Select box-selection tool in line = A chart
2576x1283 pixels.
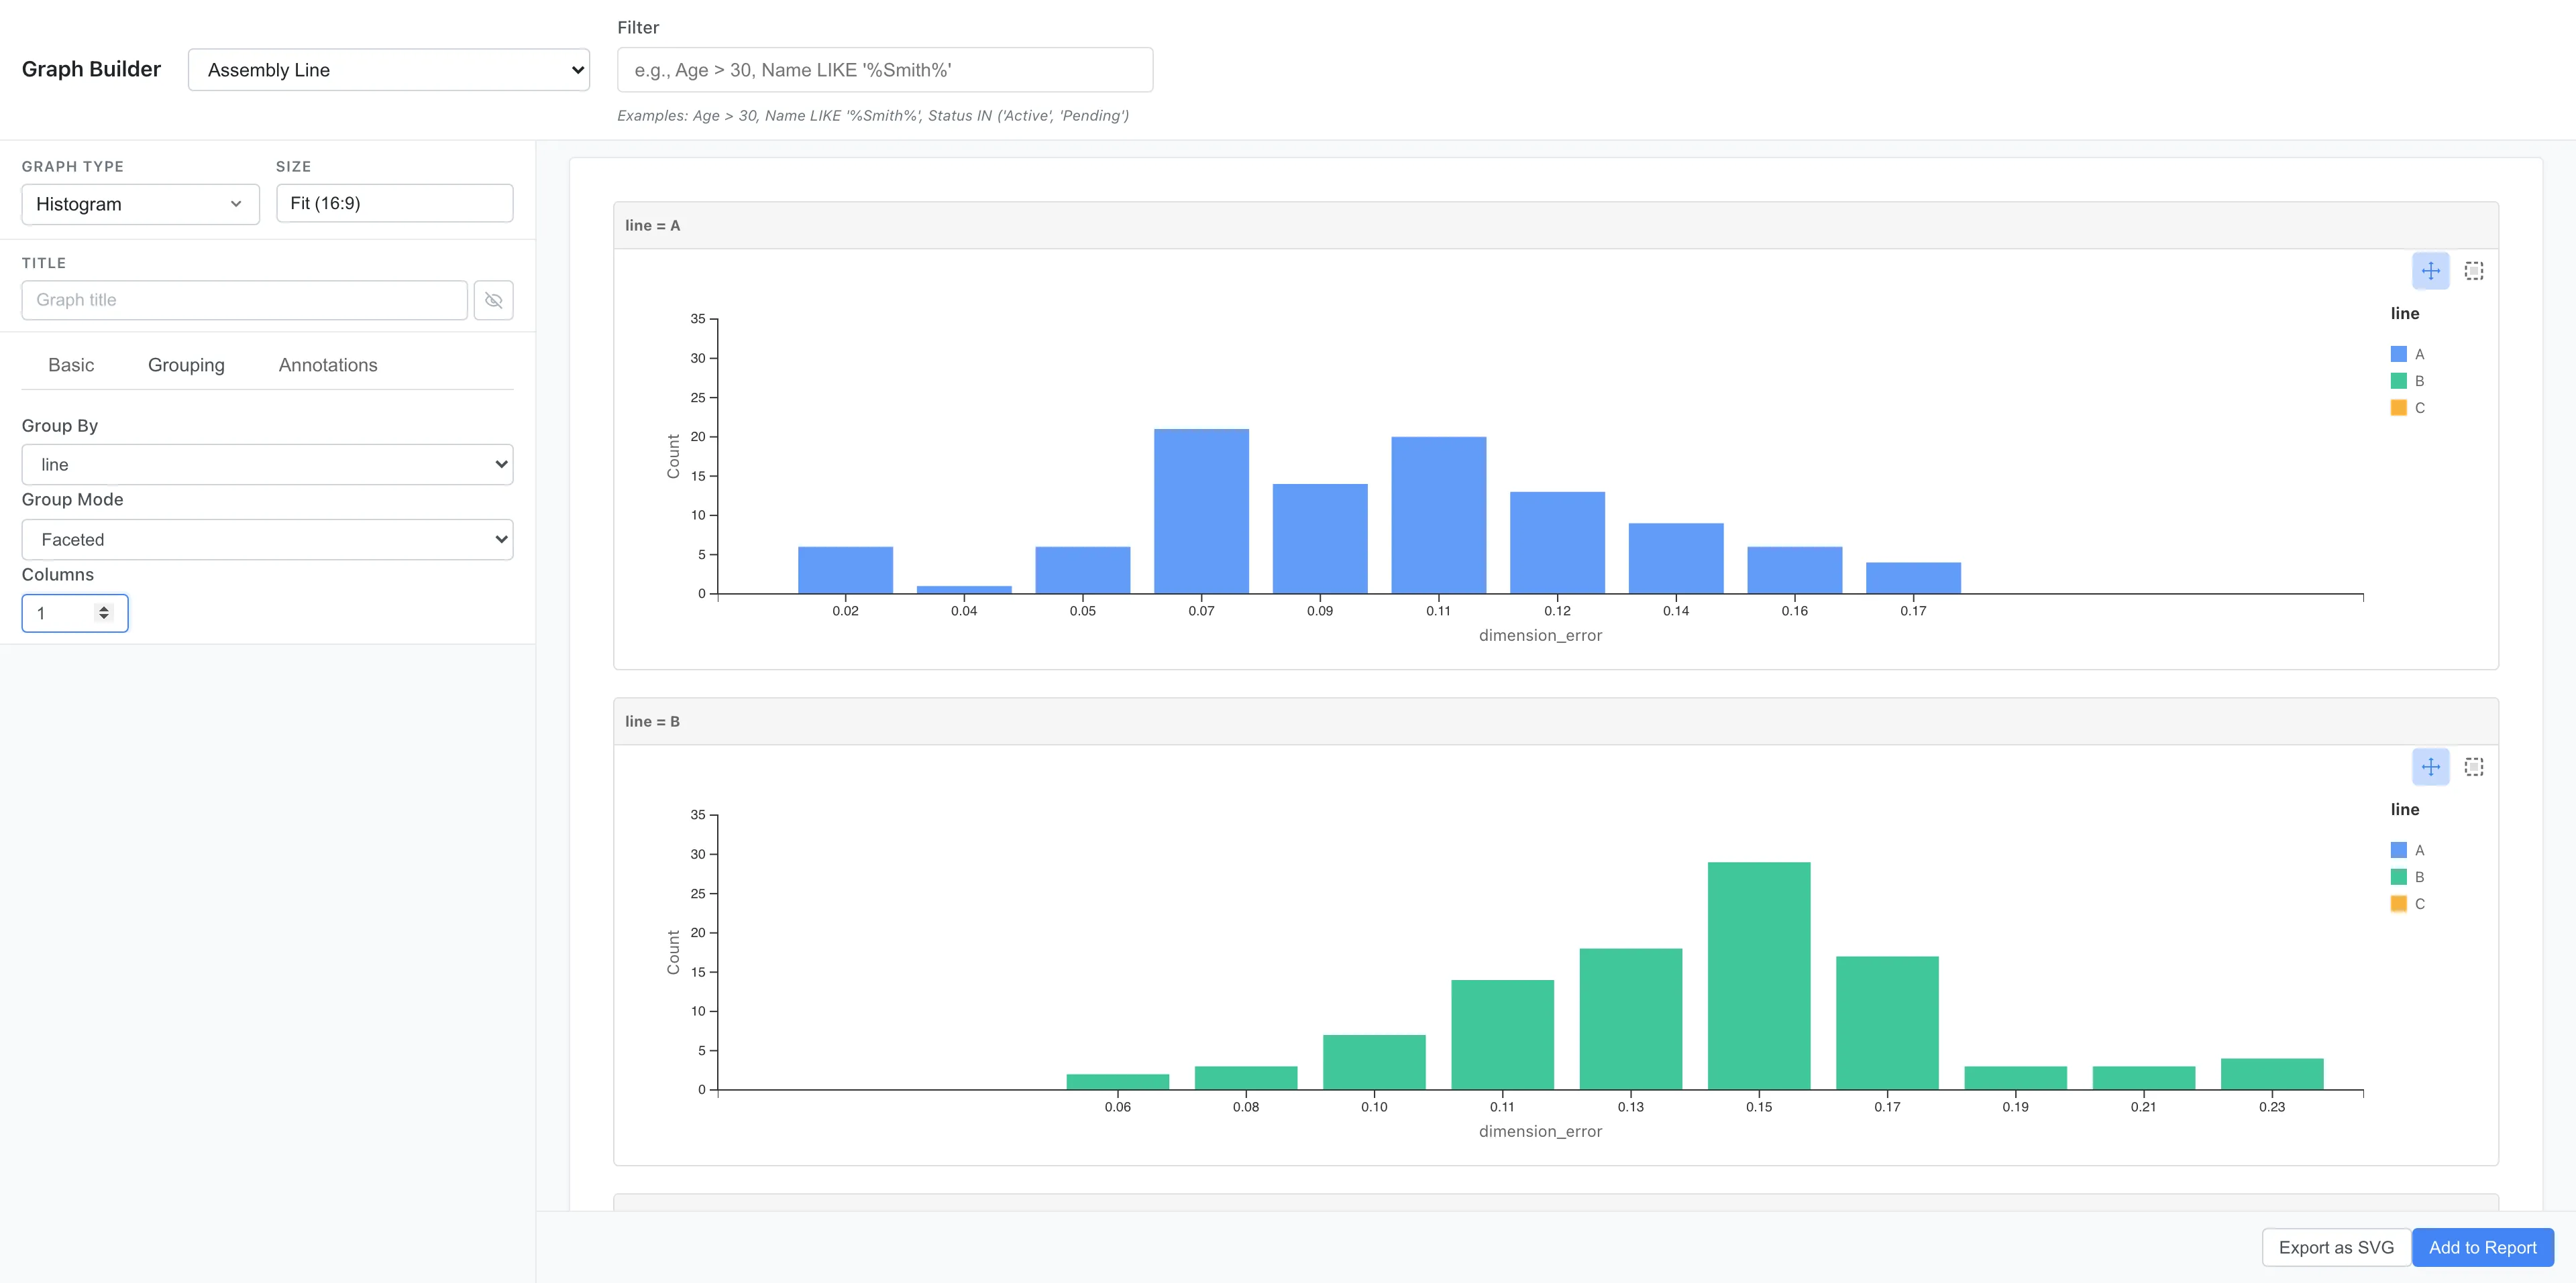2474,271
